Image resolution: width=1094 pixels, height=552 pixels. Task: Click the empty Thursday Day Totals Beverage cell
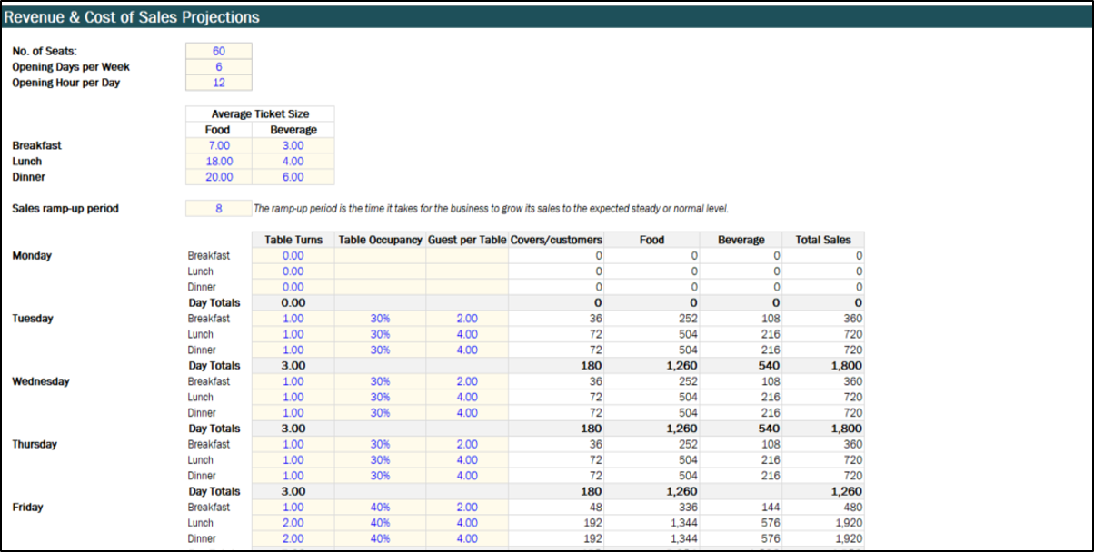click(x=741, y=491)
